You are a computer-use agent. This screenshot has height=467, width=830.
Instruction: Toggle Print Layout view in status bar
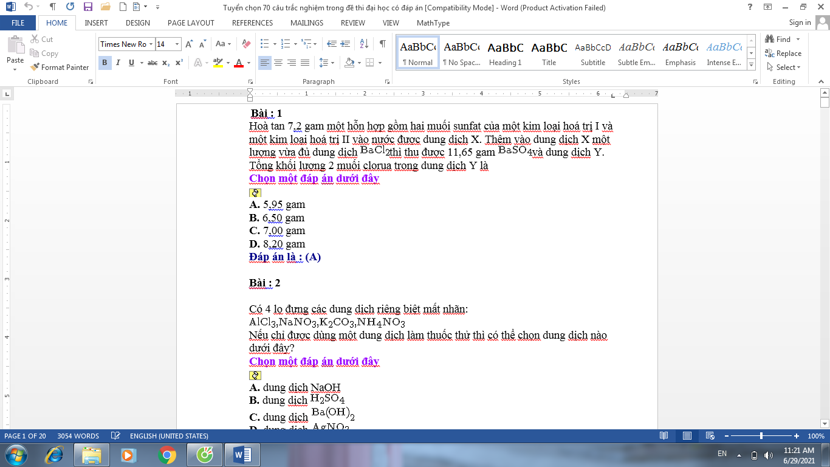[x=687, y=436]
